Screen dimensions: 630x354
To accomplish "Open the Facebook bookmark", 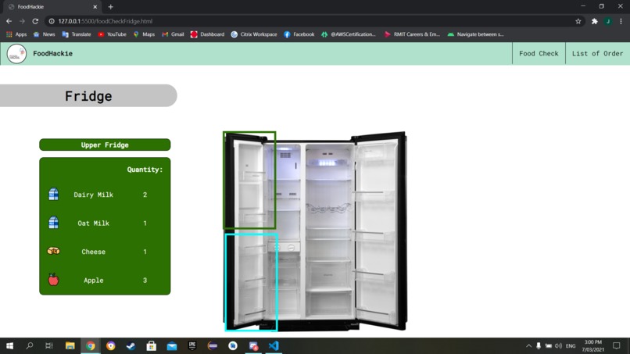I will (299, 34).
